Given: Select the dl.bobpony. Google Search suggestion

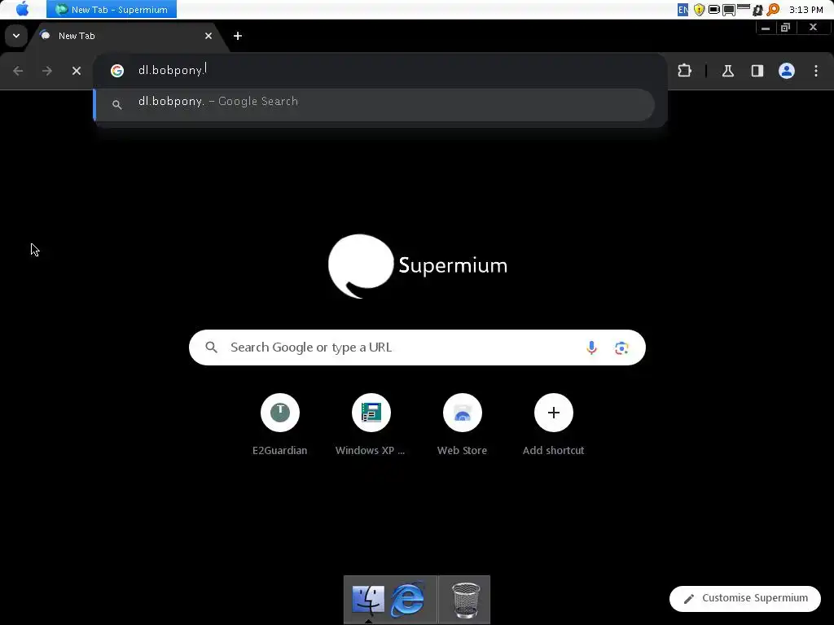Looking at the screenshot, I should pyautogui.click(x=375, y=104).
